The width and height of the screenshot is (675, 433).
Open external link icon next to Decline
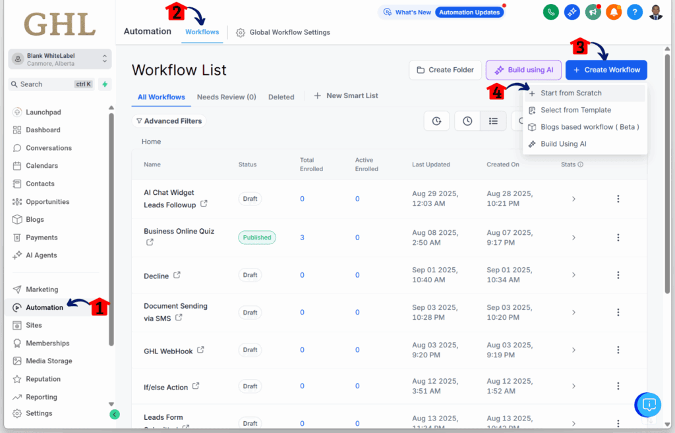tap(177, 275)
